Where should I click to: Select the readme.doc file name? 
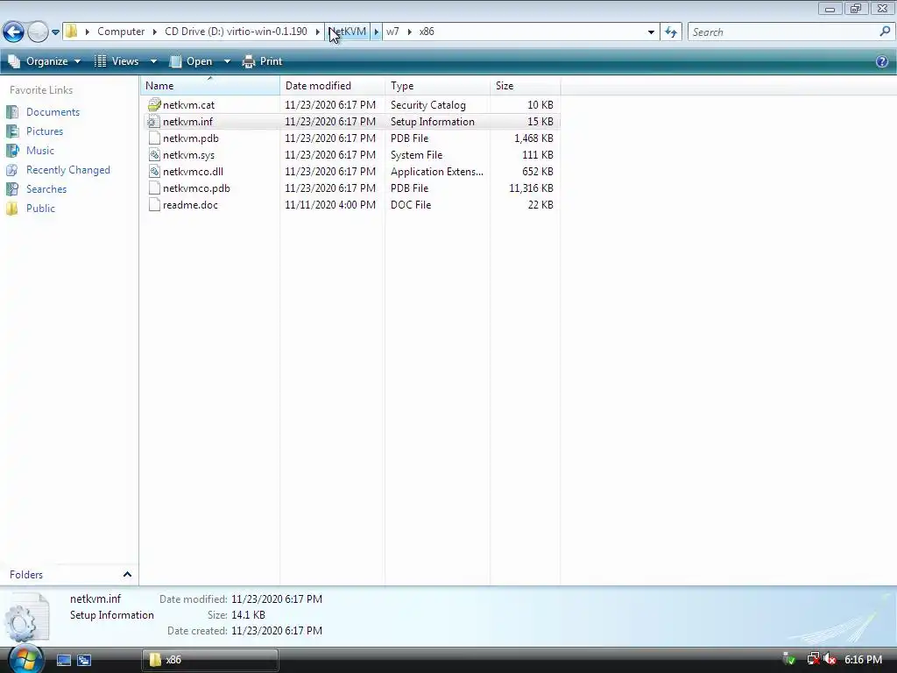coord(190,205)
